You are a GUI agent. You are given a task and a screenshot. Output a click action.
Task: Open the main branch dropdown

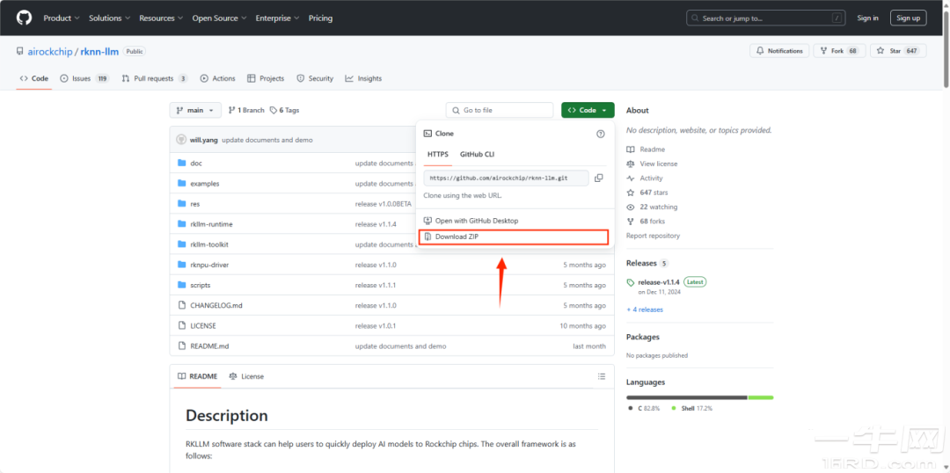[x=195, y=110]
